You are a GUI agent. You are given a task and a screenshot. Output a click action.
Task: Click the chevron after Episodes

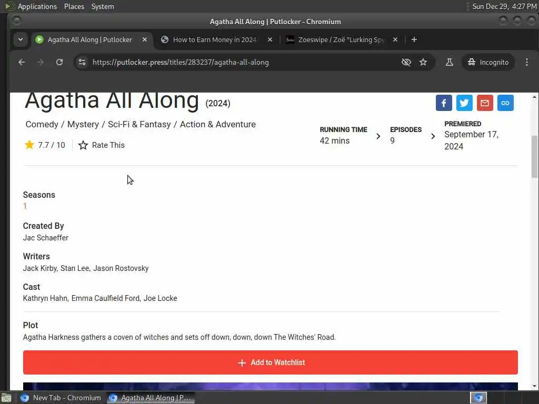pyautogui.click(x=433, y=136)
